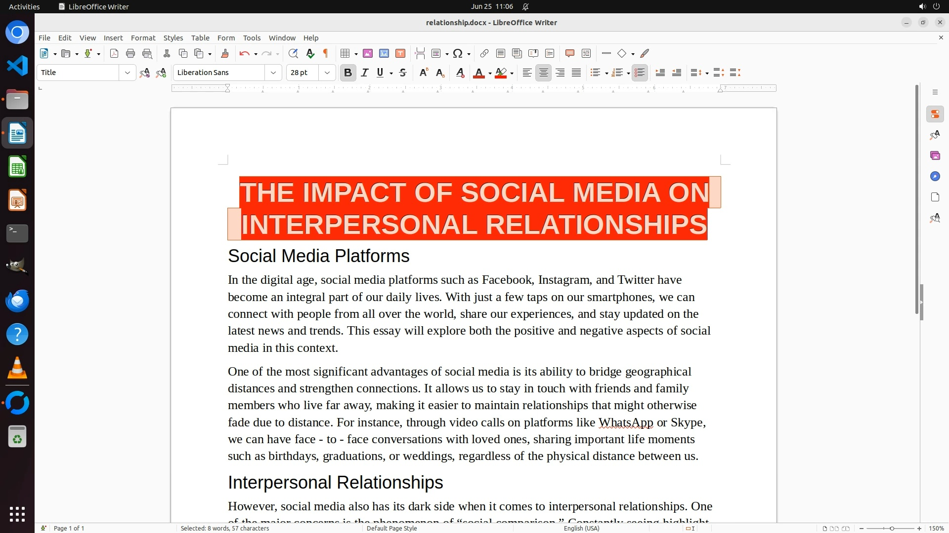Image resolution: width=949 pixels, height=533 pixels.
Task: Expand the Title paragraph style dropdown
Action: click(x=127, y=73)
